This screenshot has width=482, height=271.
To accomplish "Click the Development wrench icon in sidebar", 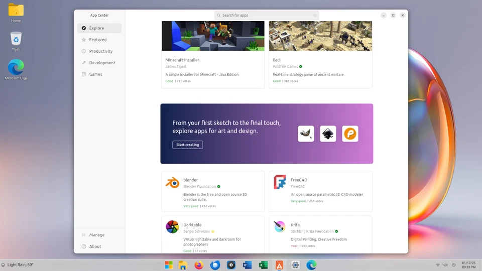I will pos(84,63).
